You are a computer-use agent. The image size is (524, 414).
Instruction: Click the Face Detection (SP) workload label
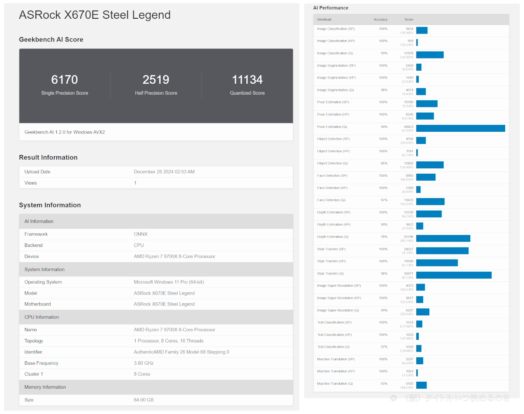point(332,175)
